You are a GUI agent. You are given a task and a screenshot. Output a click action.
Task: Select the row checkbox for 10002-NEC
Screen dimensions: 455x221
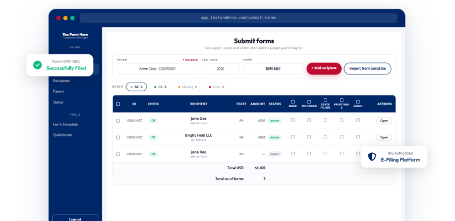(x=118, y=137)
